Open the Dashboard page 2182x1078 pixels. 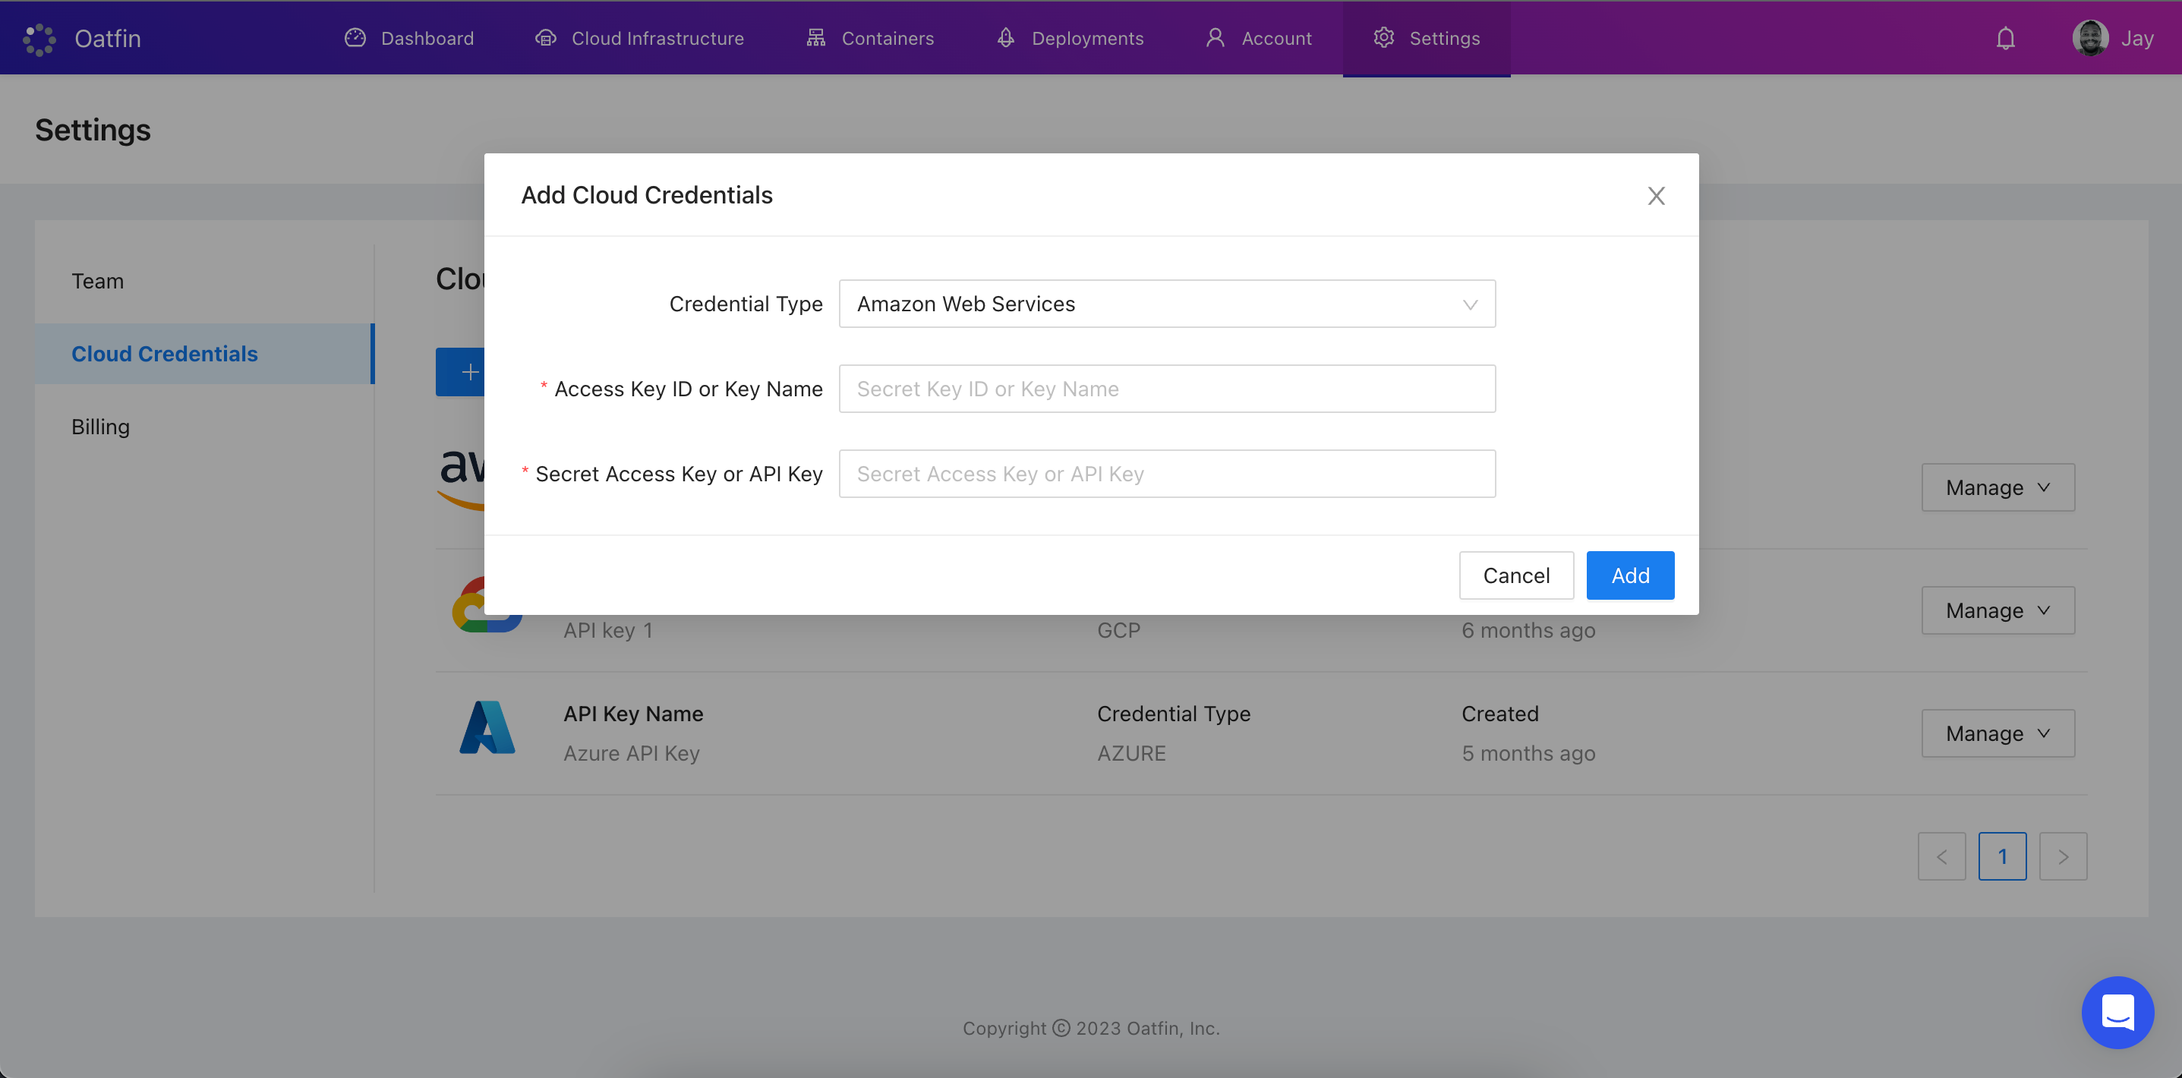pos(409,38)
